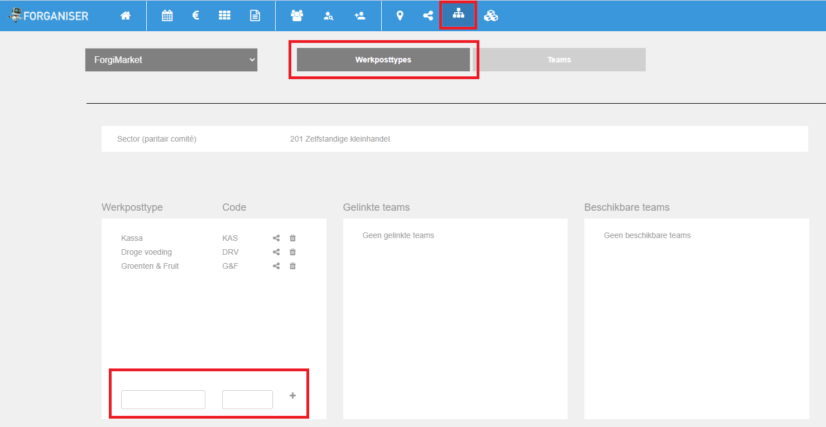826x427 pixels.
Task: Click share icon for Droge voeding
Action: (x=276, y=252)
